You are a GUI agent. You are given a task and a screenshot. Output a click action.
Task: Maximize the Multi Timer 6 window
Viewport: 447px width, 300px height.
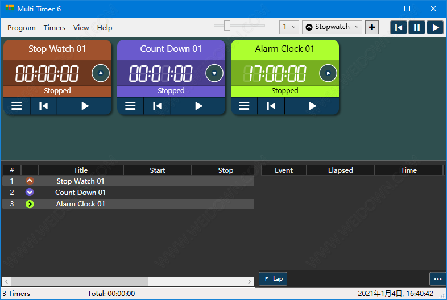point(407,9)
